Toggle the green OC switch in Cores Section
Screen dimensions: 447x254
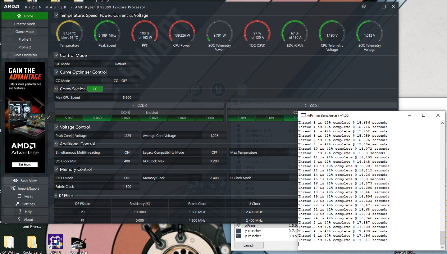click(x=95, y=89)
